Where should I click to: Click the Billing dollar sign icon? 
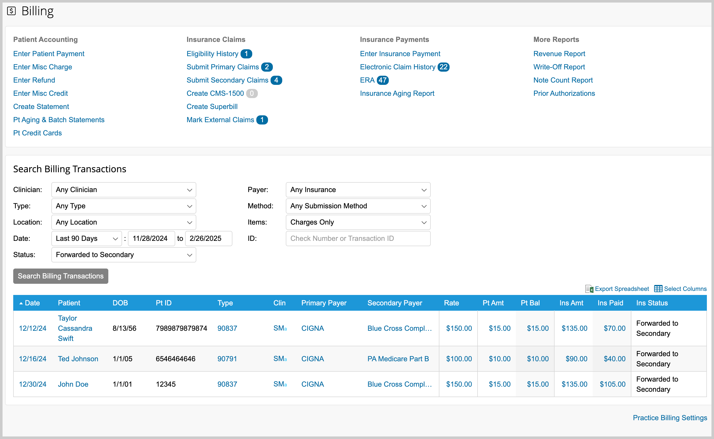pyautogui.click(x=11, y=11)
